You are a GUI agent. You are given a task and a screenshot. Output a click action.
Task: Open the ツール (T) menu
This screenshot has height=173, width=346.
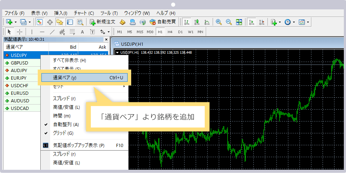tap(109, 13)
